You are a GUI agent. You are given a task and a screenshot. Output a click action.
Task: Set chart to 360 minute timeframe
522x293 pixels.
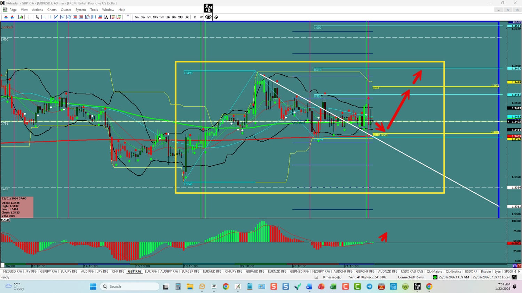[x=187, y=17]
